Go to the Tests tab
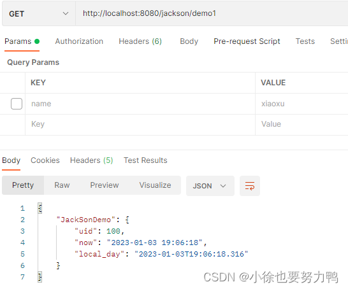The height and width of the screenshot is (289, 348). [x=305, y=41]
